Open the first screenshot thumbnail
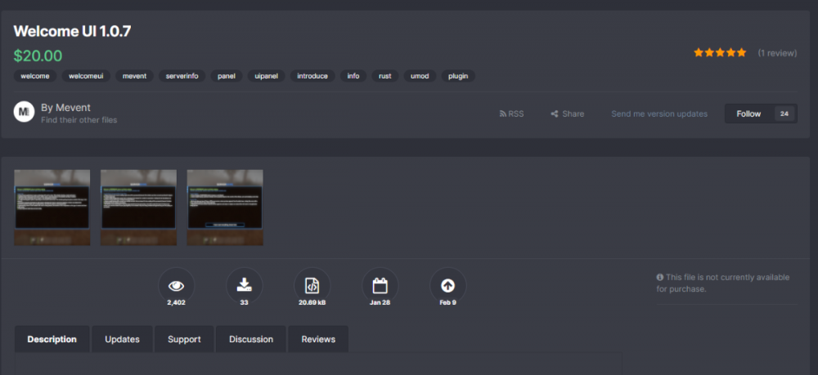Screen dimensions: 818x375 [x=52, y=208]
